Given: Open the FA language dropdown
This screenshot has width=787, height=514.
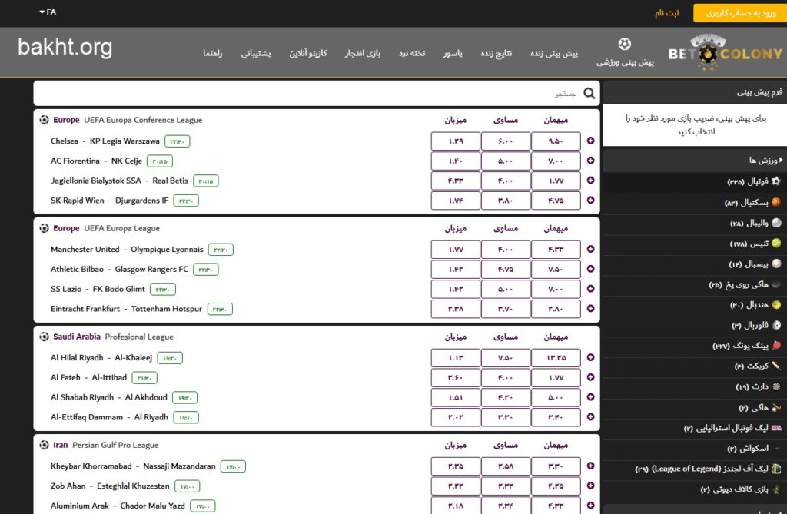Looking at the screenshot, I should pyautogui.click(x=47, y=12).
